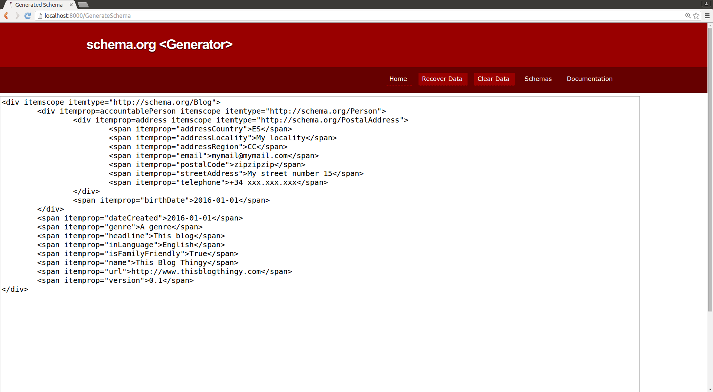Open the Documentation link in navigation
Image resolution: width=713 pixels, height=392 pixels.
click(589, 79)
